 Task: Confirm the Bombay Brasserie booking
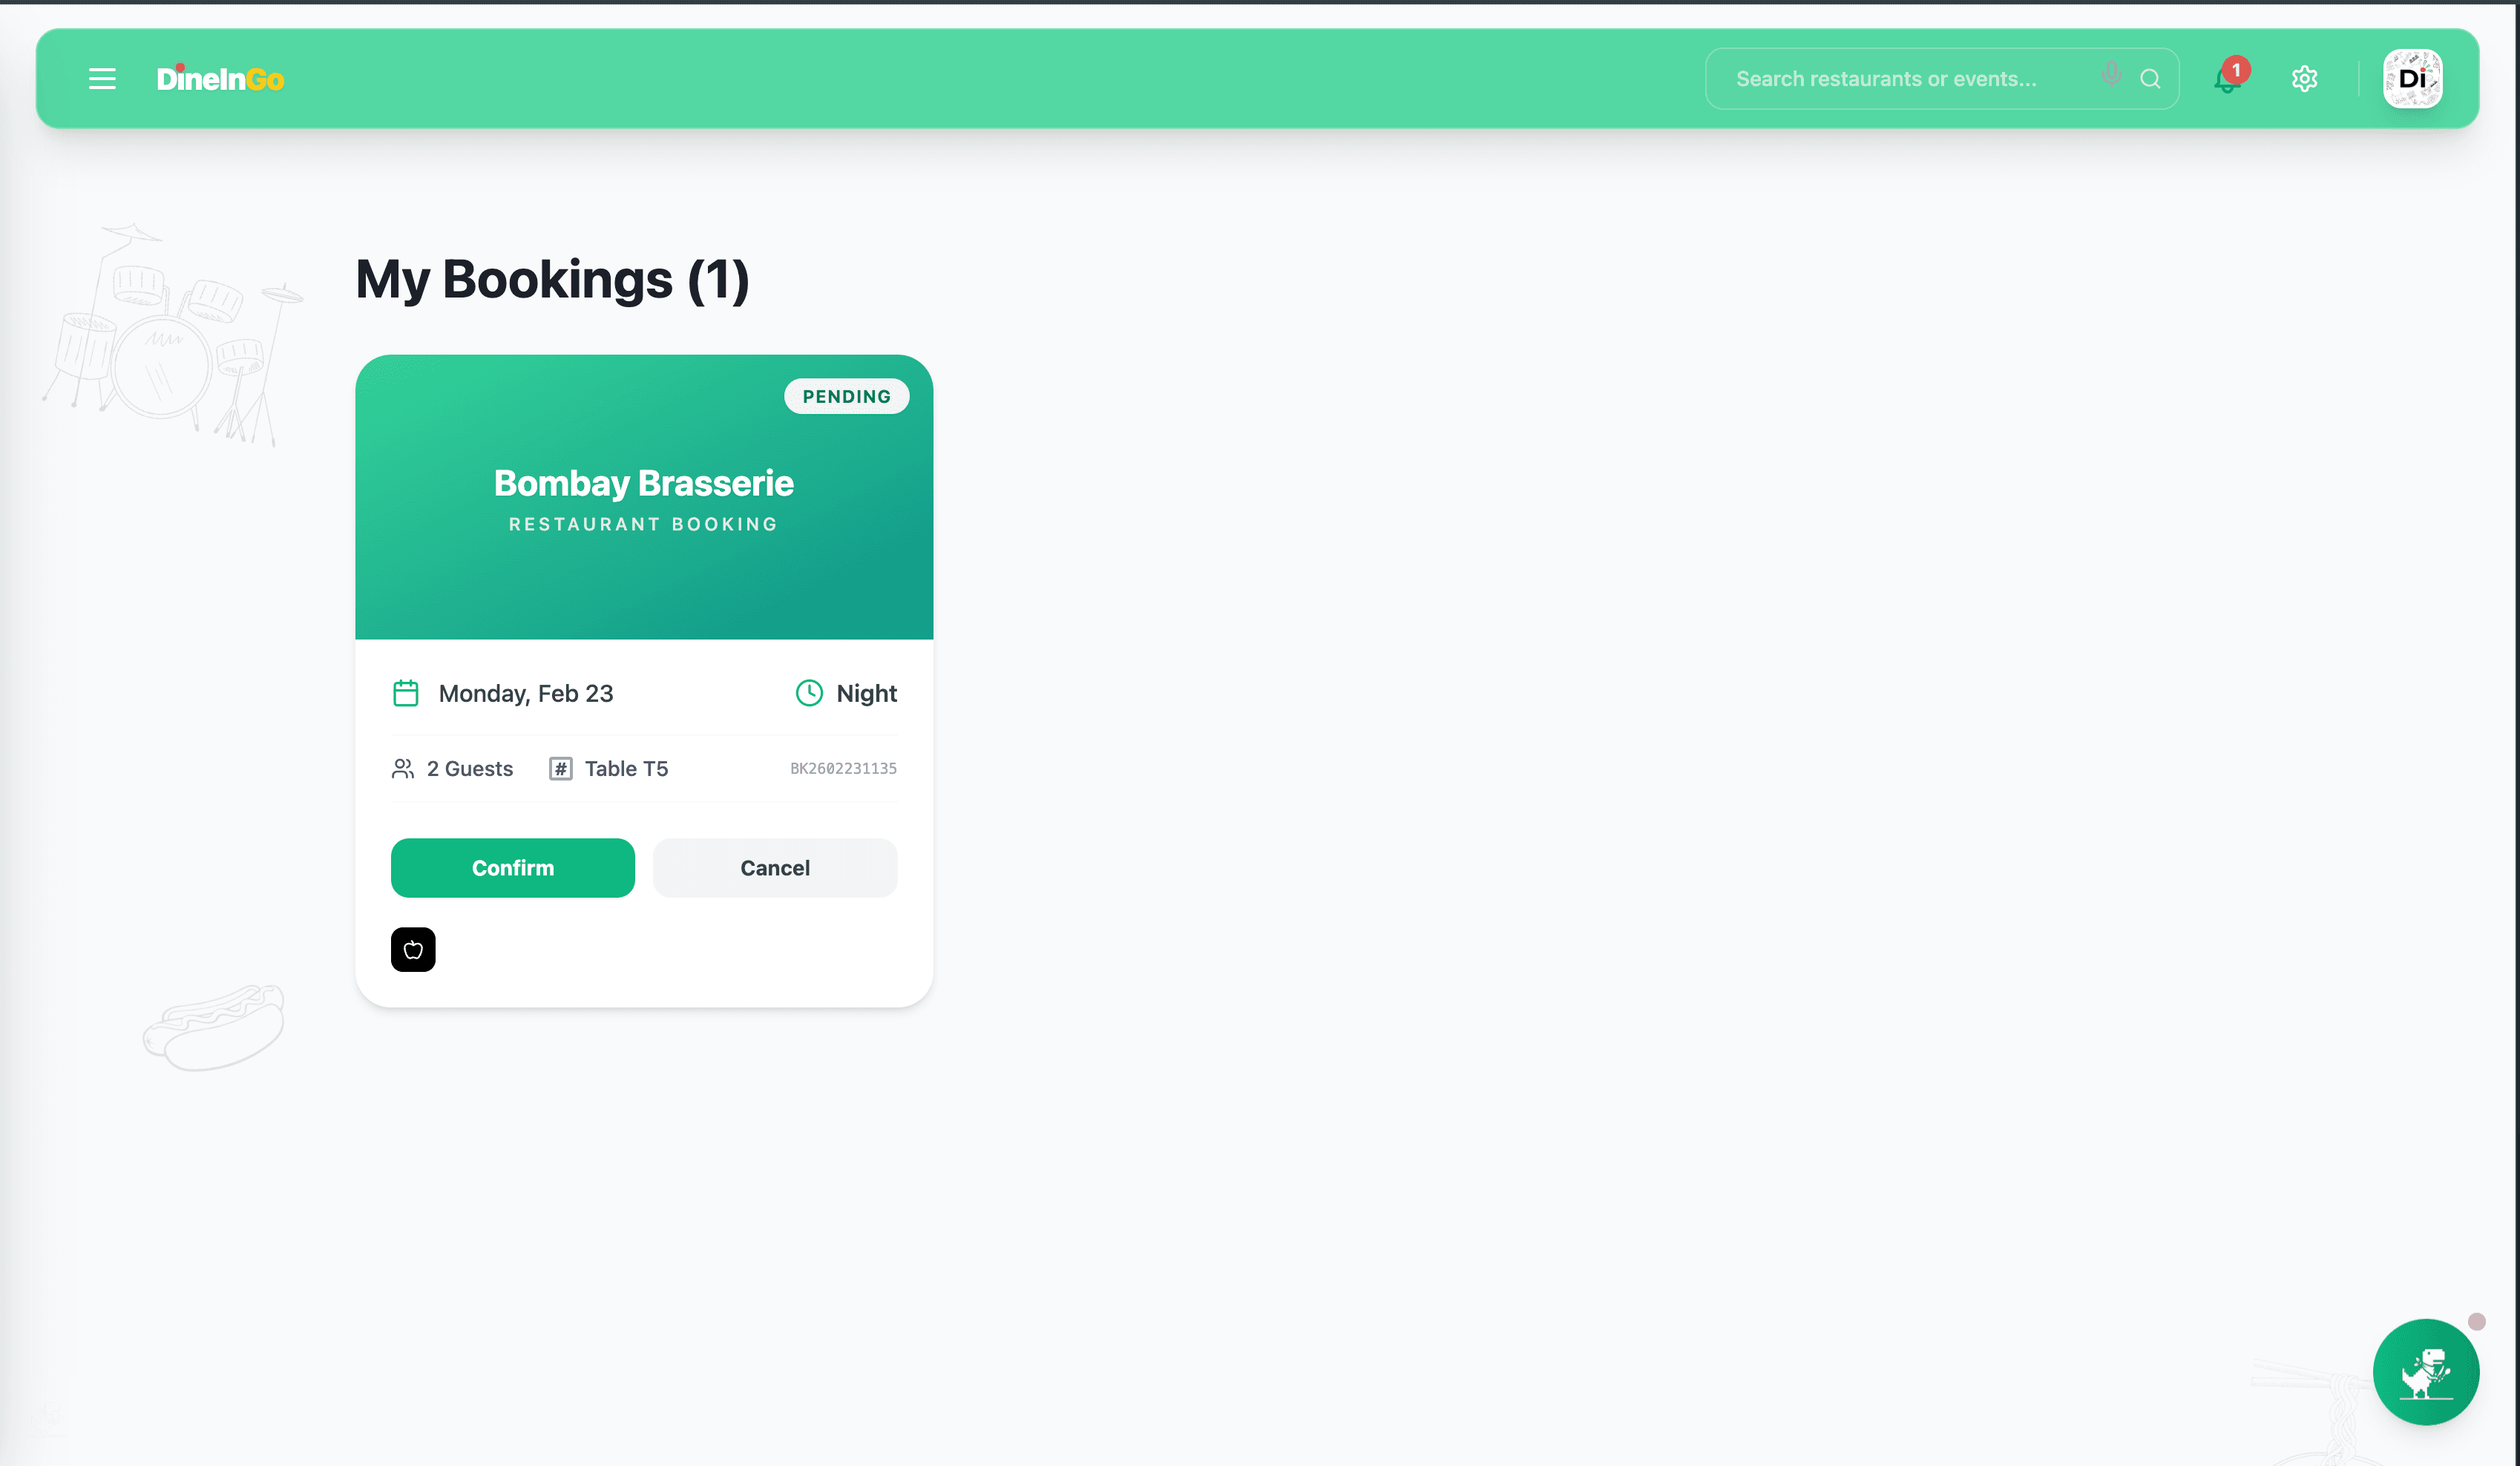[x=512, y=867]
